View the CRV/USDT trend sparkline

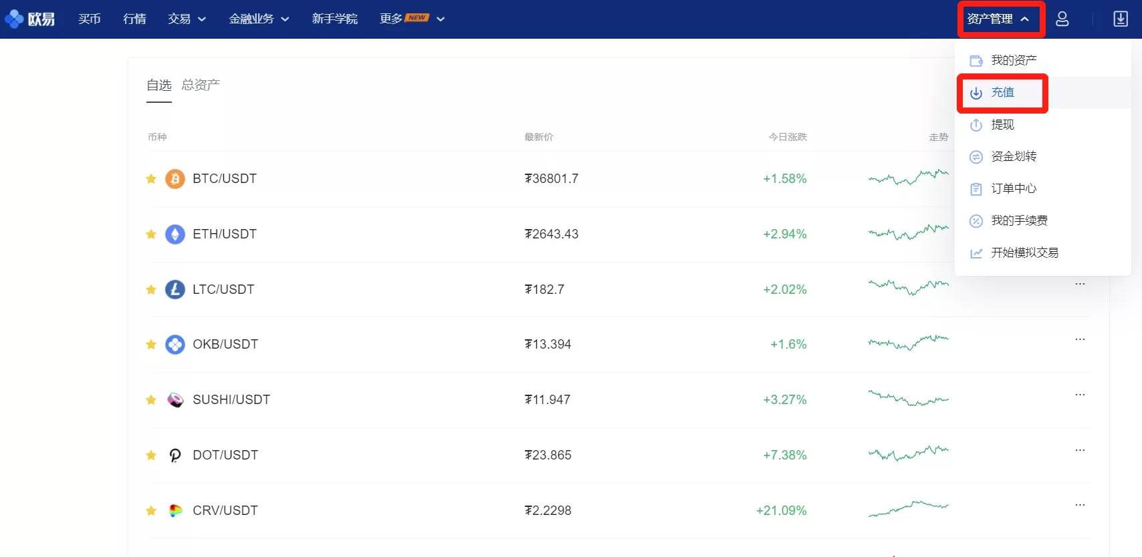[x=908, y=509]
